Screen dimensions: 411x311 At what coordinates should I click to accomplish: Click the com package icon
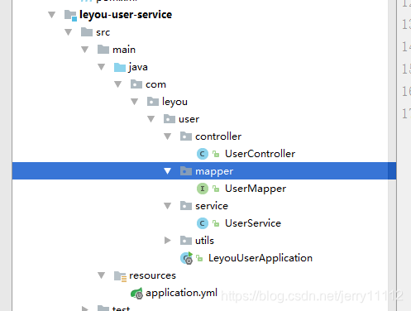click(x=136, y=84)
